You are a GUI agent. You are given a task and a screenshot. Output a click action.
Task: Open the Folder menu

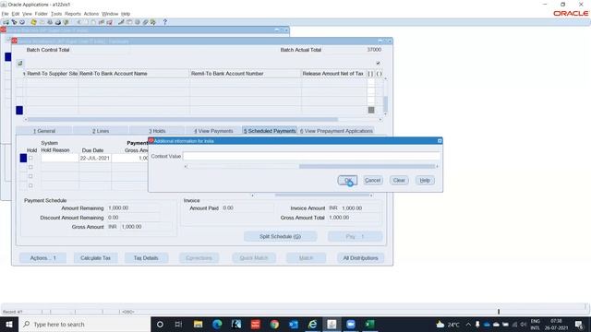pyautogui.click(x=41, y=14)
